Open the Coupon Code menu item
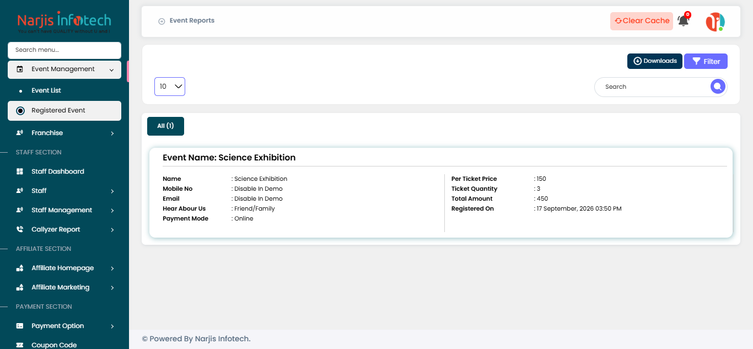This screenshot has width=753, height=349. coord(64,345)
